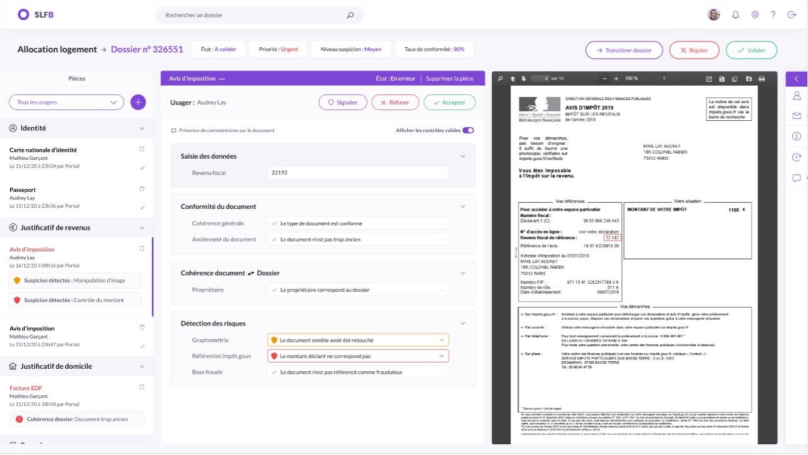Collapse the Identité section
This screenshot has width=808, height=455.
(142, 128)
